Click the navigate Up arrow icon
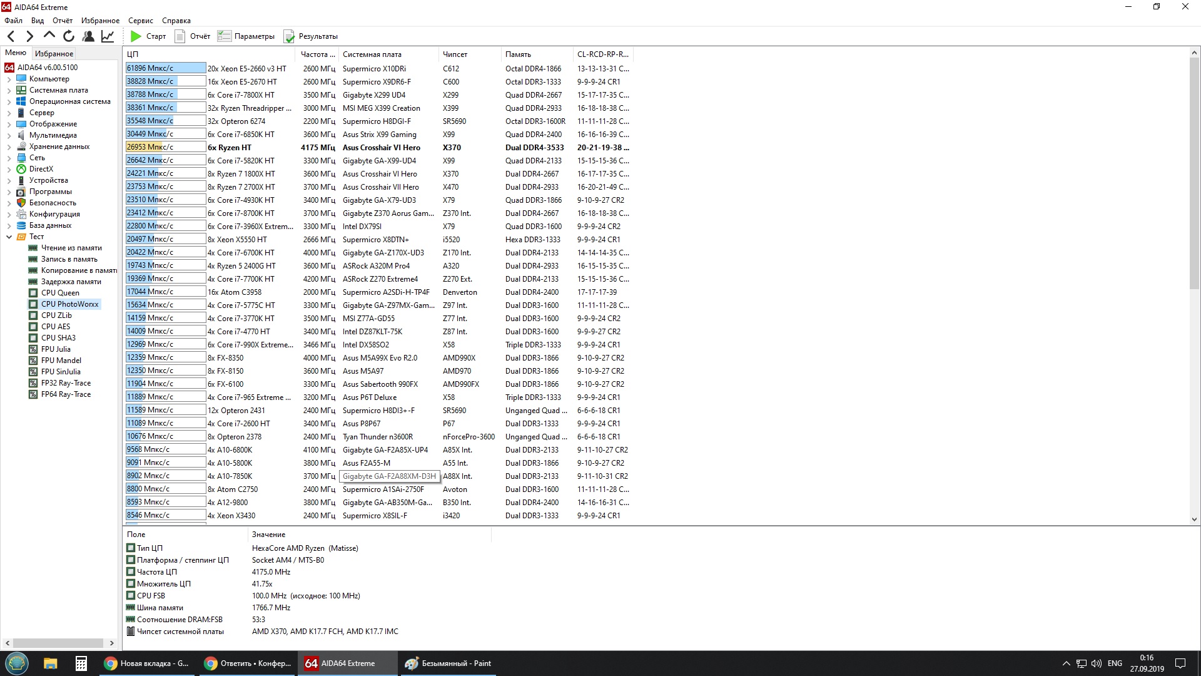The image size is (1201, 676). point(49,36)
